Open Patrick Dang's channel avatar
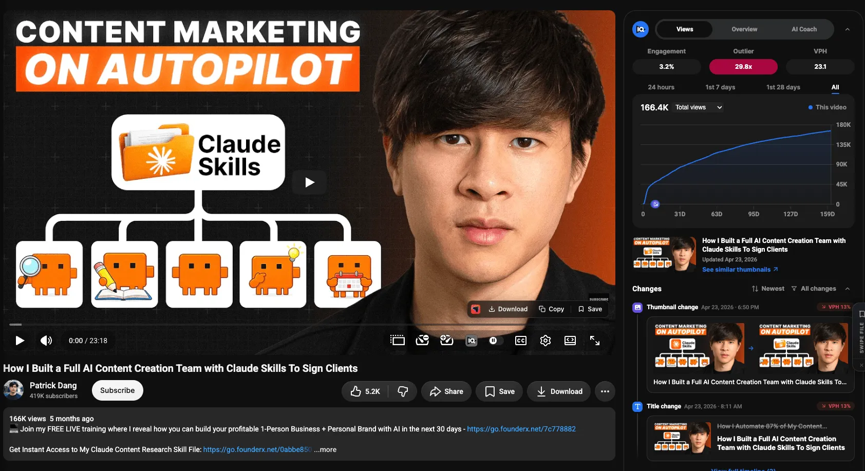The width and height of the screenshot is (865, 471). [13, 390]
